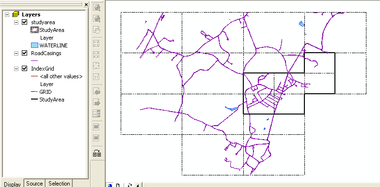Click the zoom to 100% 1:1 icon
The height and width of the screenshot is (187, 380).
[x=96, y=77]
